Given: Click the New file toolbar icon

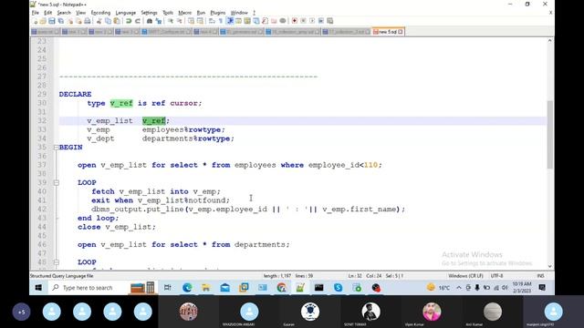Looking at the screenshot, I should point(36,21).
